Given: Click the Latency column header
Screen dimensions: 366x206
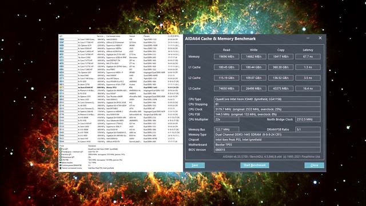Looking at the screenshot, I should coord(308,50).
